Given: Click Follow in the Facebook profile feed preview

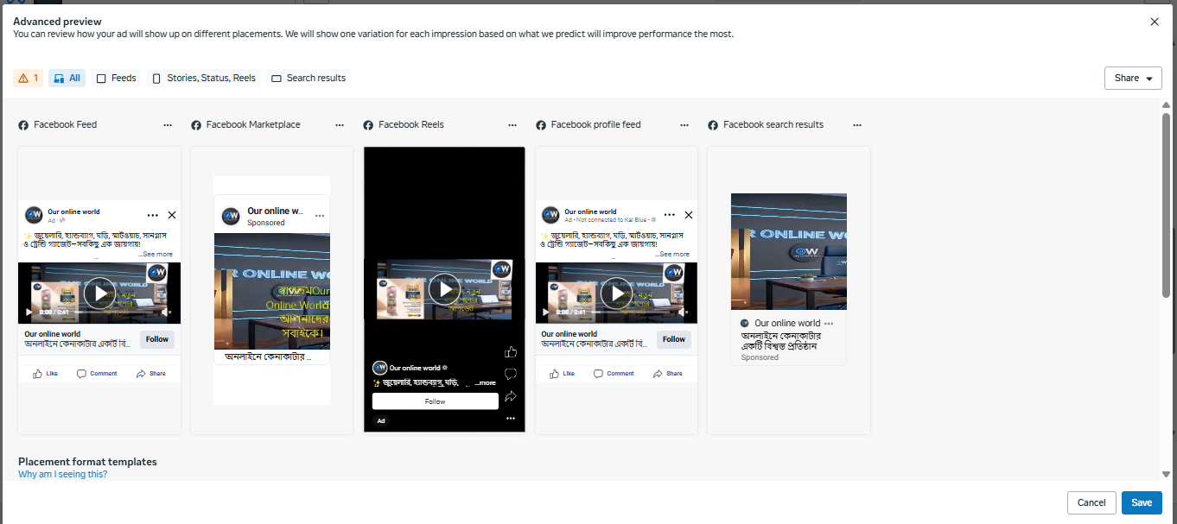Looking at the screenshot, I should pos(674,339).
